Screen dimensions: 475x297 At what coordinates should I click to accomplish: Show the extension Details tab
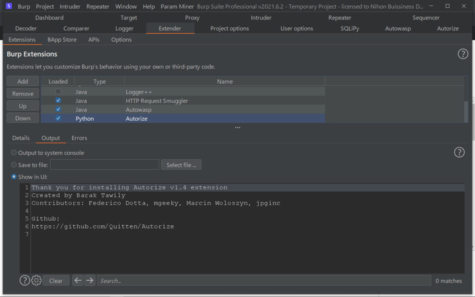tap(21, 138)
